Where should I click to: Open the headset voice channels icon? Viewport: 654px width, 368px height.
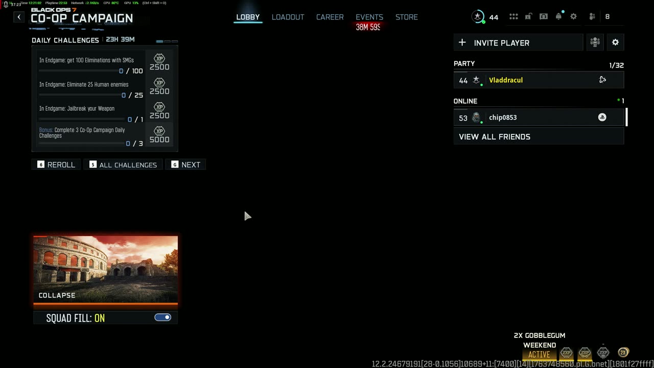pyautogui.click(x=544, y=16)
